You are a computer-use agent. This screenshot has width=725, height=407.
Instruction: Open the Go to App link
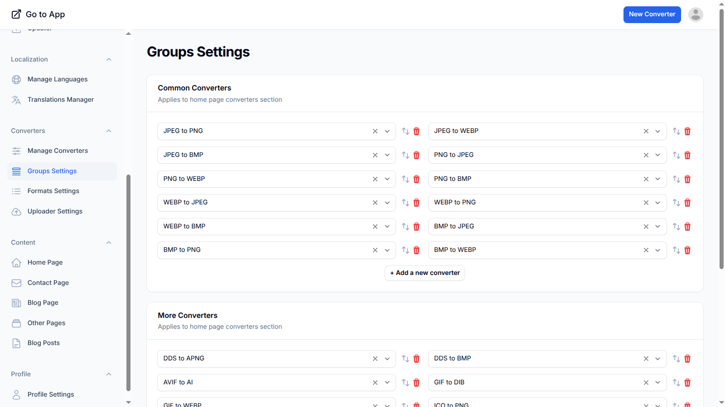tap(39, 14)
